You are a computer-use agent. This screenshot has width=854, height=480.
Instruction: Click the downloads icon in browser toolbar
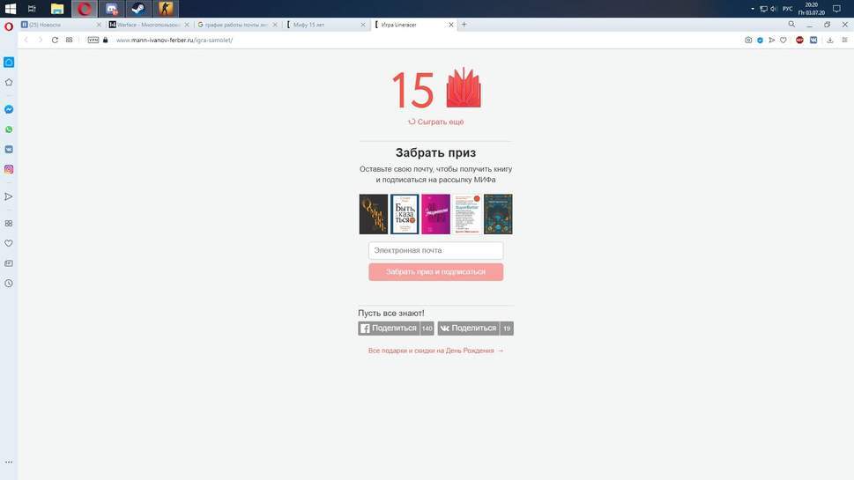tap(829, 40)
